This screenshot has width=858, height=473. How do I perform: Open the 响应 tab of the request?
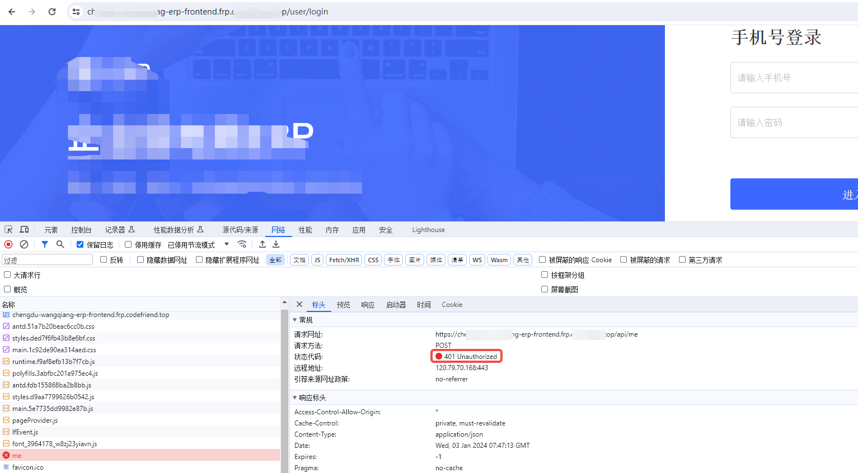[368, 305]
